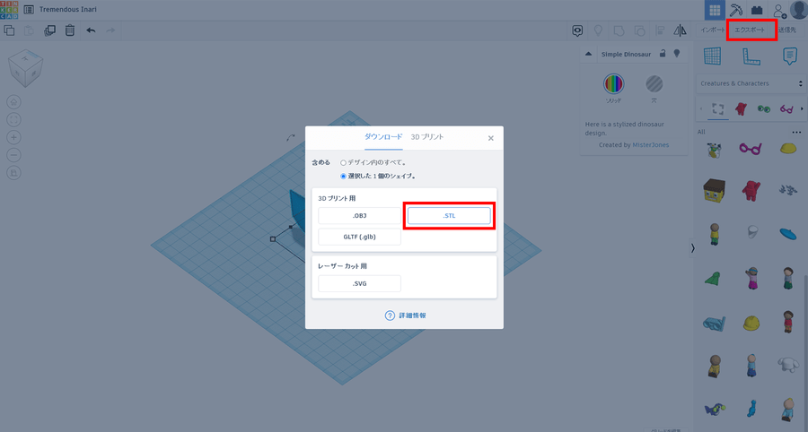Toggle the orthographic perspective view icon

(x=13, y=173)
